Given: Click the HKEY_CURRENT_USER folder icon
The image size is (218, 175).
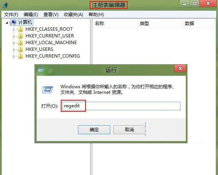Looking at the screenshot, I should pos(20,36).
